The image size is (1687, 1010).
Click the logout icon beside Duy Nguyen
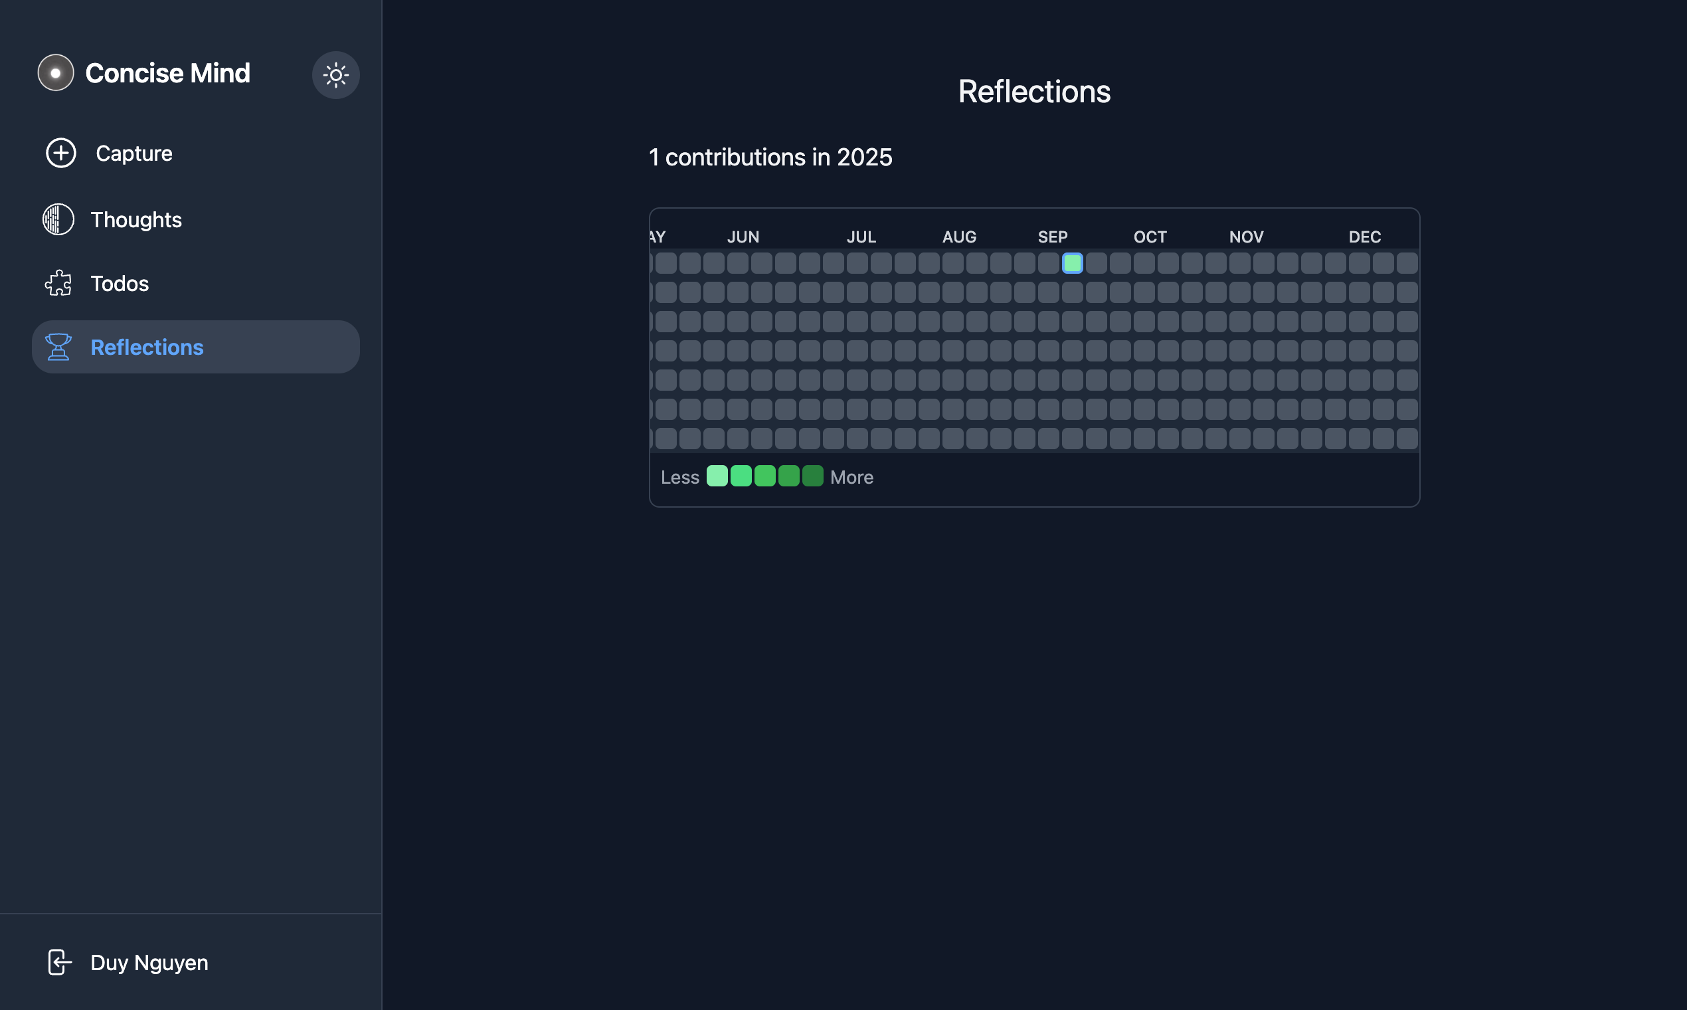[59, 962]
